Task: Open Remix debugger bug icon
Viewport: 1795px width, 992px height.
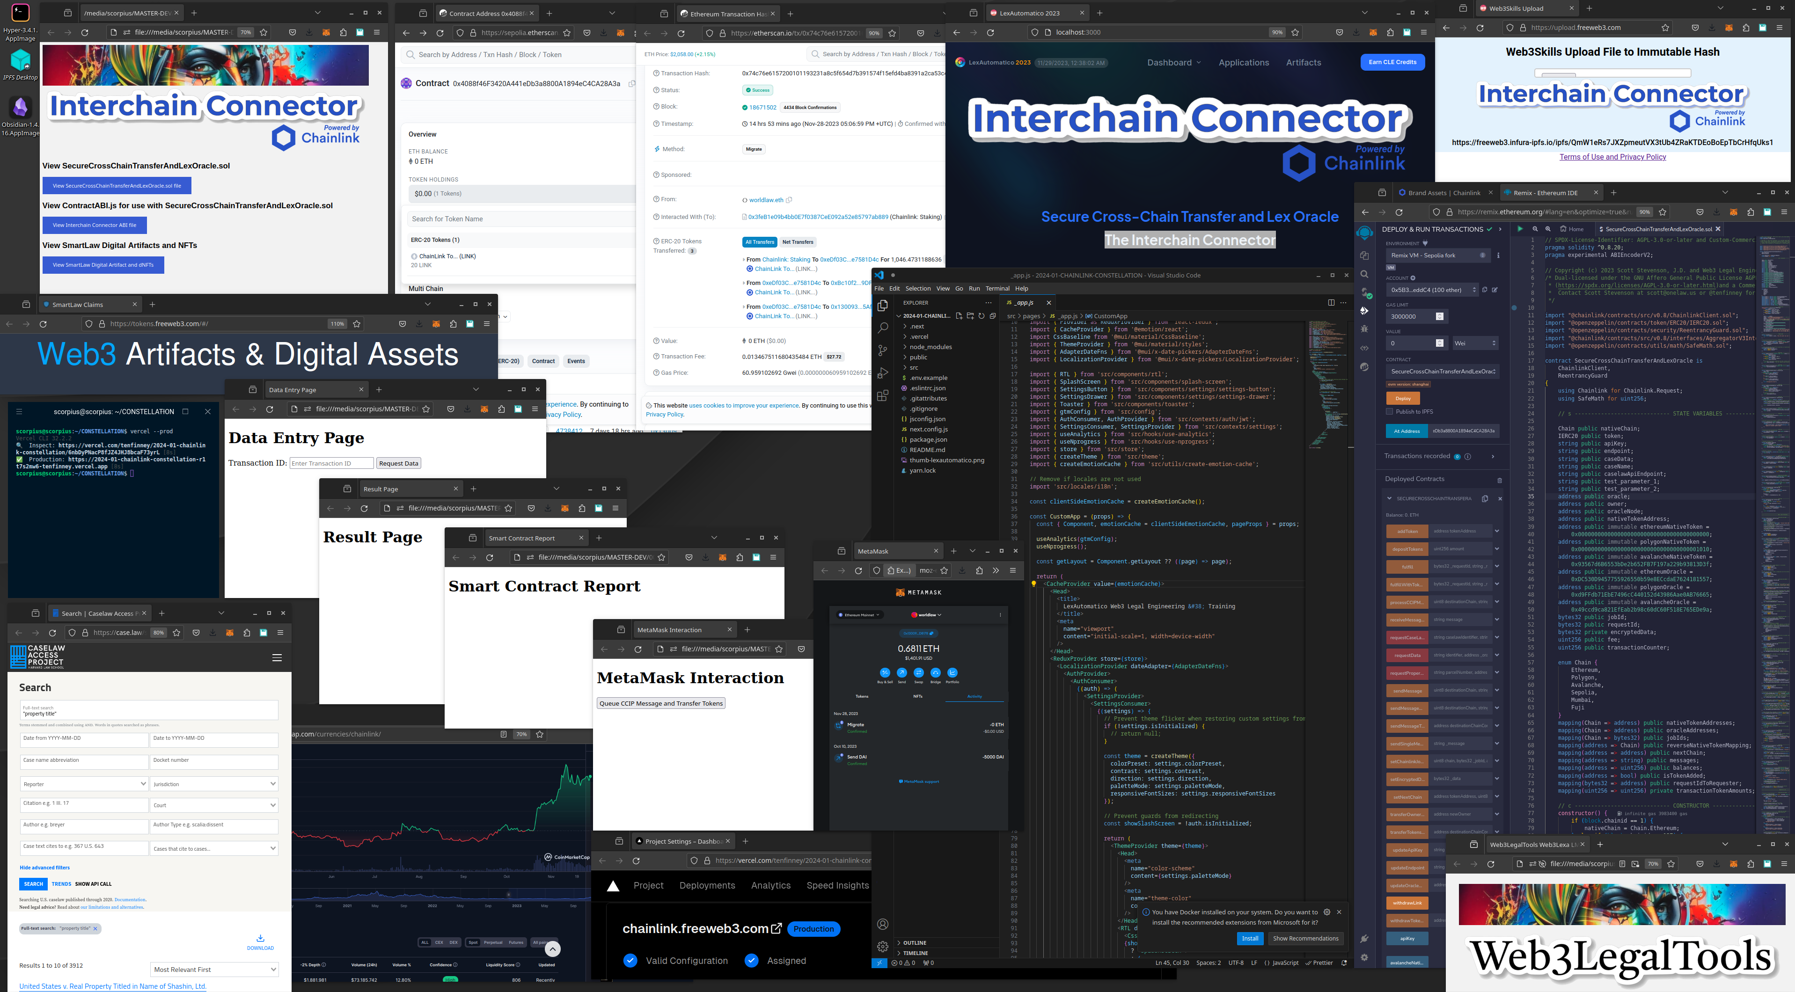Action: [1364, 329]
